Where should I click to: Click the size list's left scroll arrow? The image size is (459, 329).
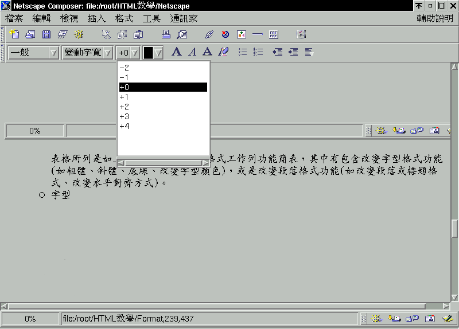coord(120,163)
